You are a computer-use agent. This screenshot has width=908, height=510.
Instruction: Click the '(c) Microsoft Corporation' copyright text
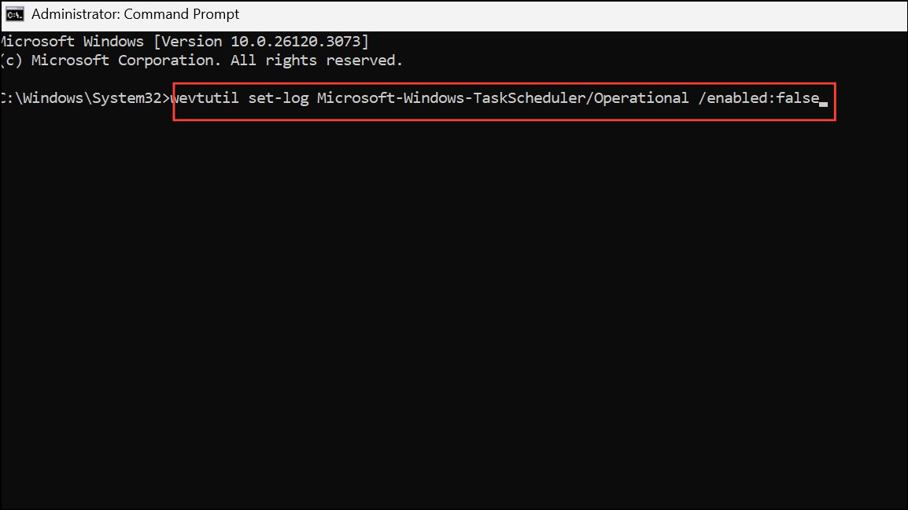[110, 61]
